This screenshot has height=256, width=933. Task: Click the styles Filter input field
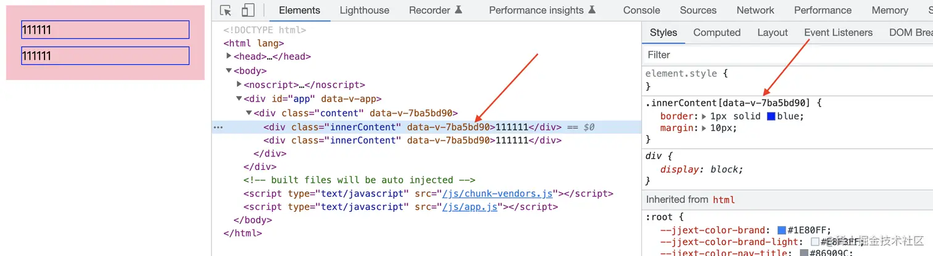787,55
